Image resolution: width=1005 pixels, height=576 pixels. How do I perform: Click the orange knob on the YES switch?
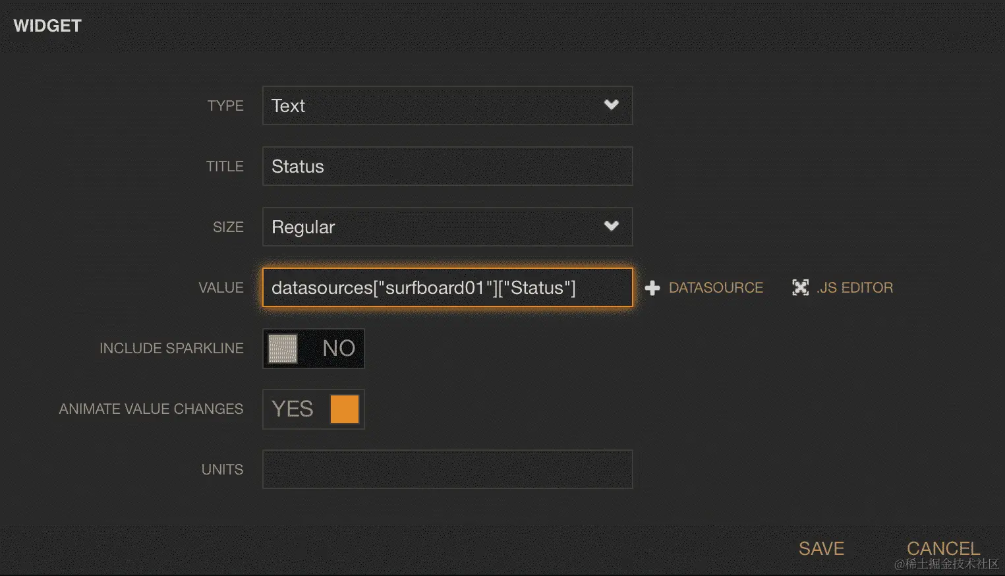344,409
